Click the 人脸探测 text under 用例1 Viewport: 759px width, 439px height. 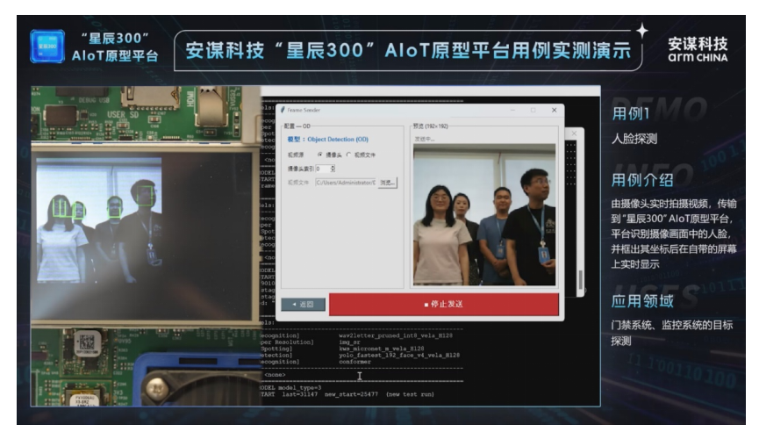[x=634, y=139]
